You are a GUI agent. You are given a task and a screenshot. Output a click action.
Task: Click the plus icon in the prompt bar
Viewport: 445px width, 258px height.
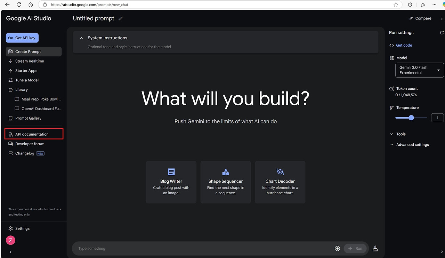click(337, 249)
